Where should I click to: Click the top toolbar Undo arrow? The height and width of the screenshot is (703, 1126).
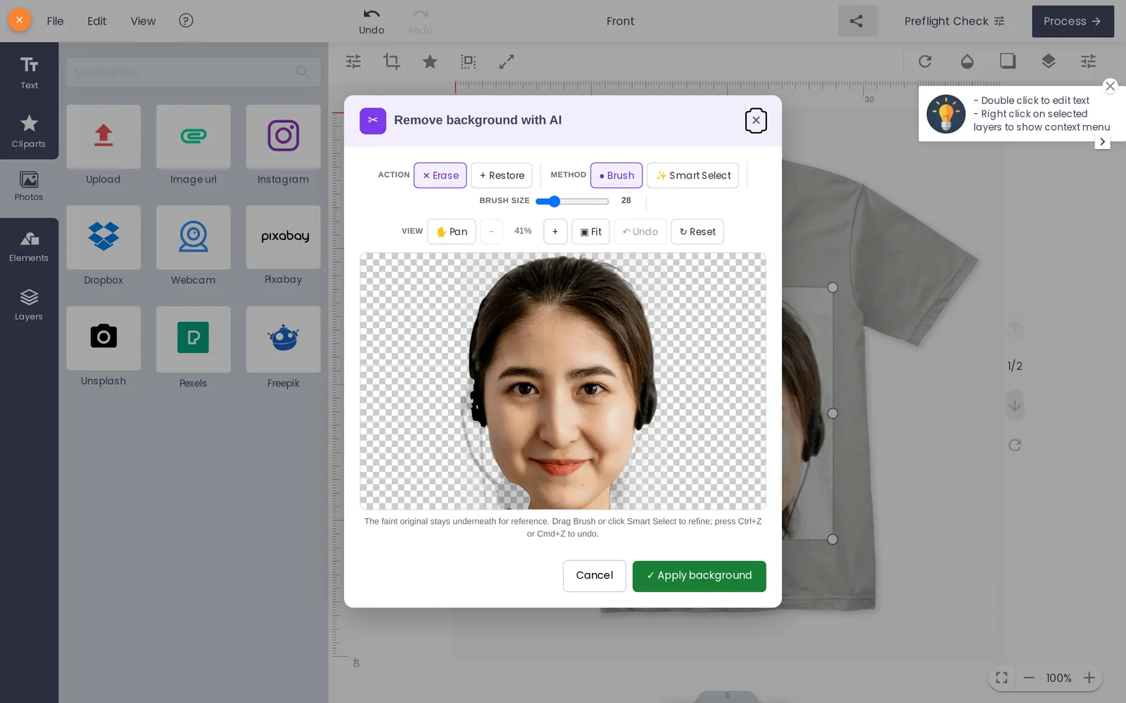point(372,21)
